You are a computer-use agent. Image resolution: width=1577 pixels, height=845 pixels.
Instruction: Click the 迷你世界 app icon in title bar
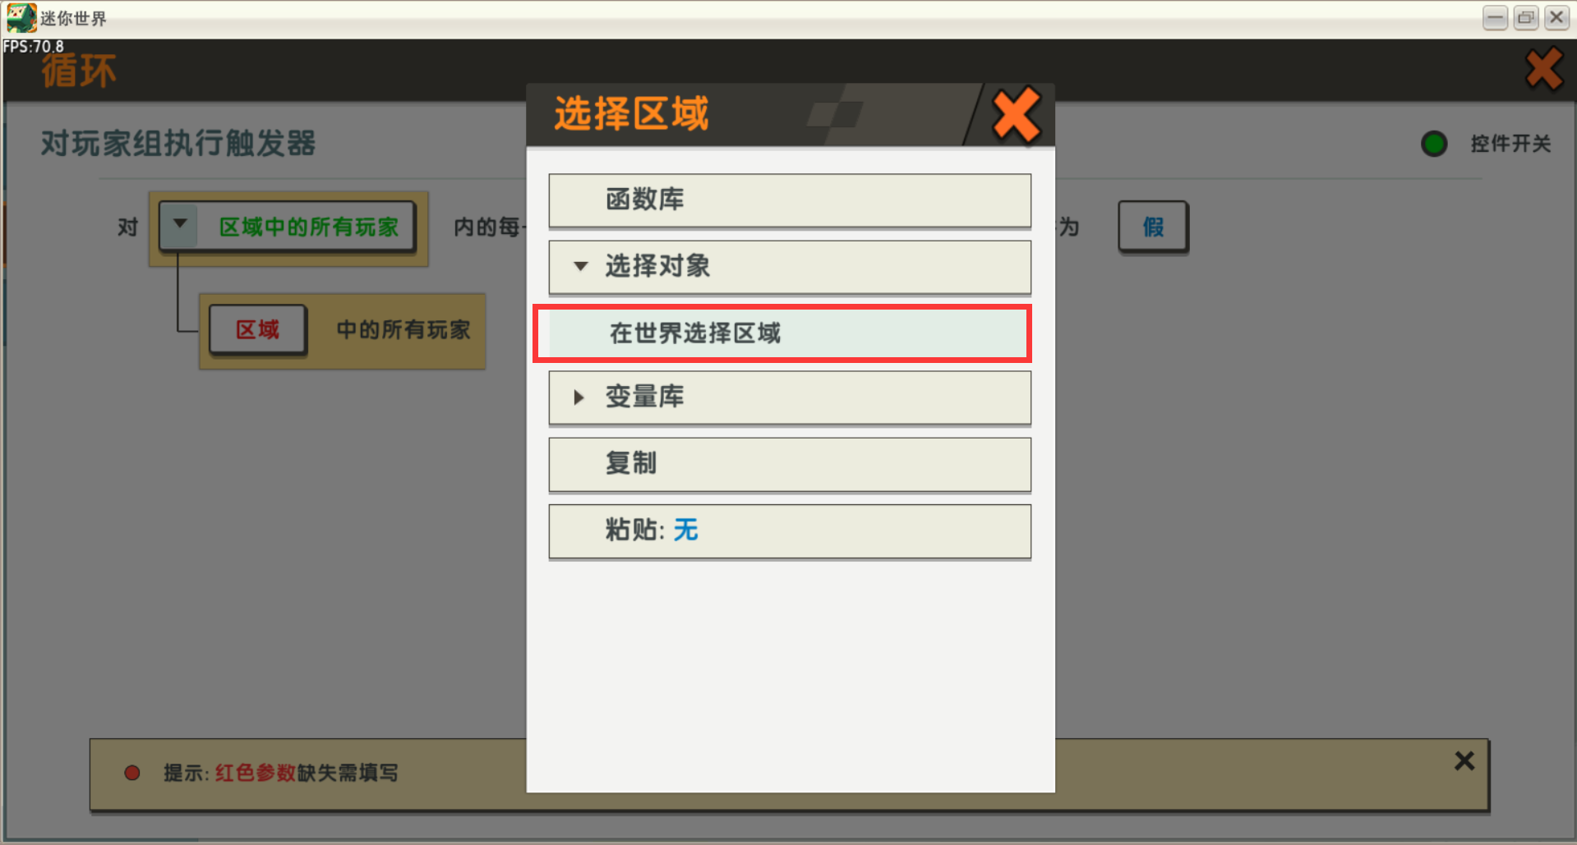(21, 17)
